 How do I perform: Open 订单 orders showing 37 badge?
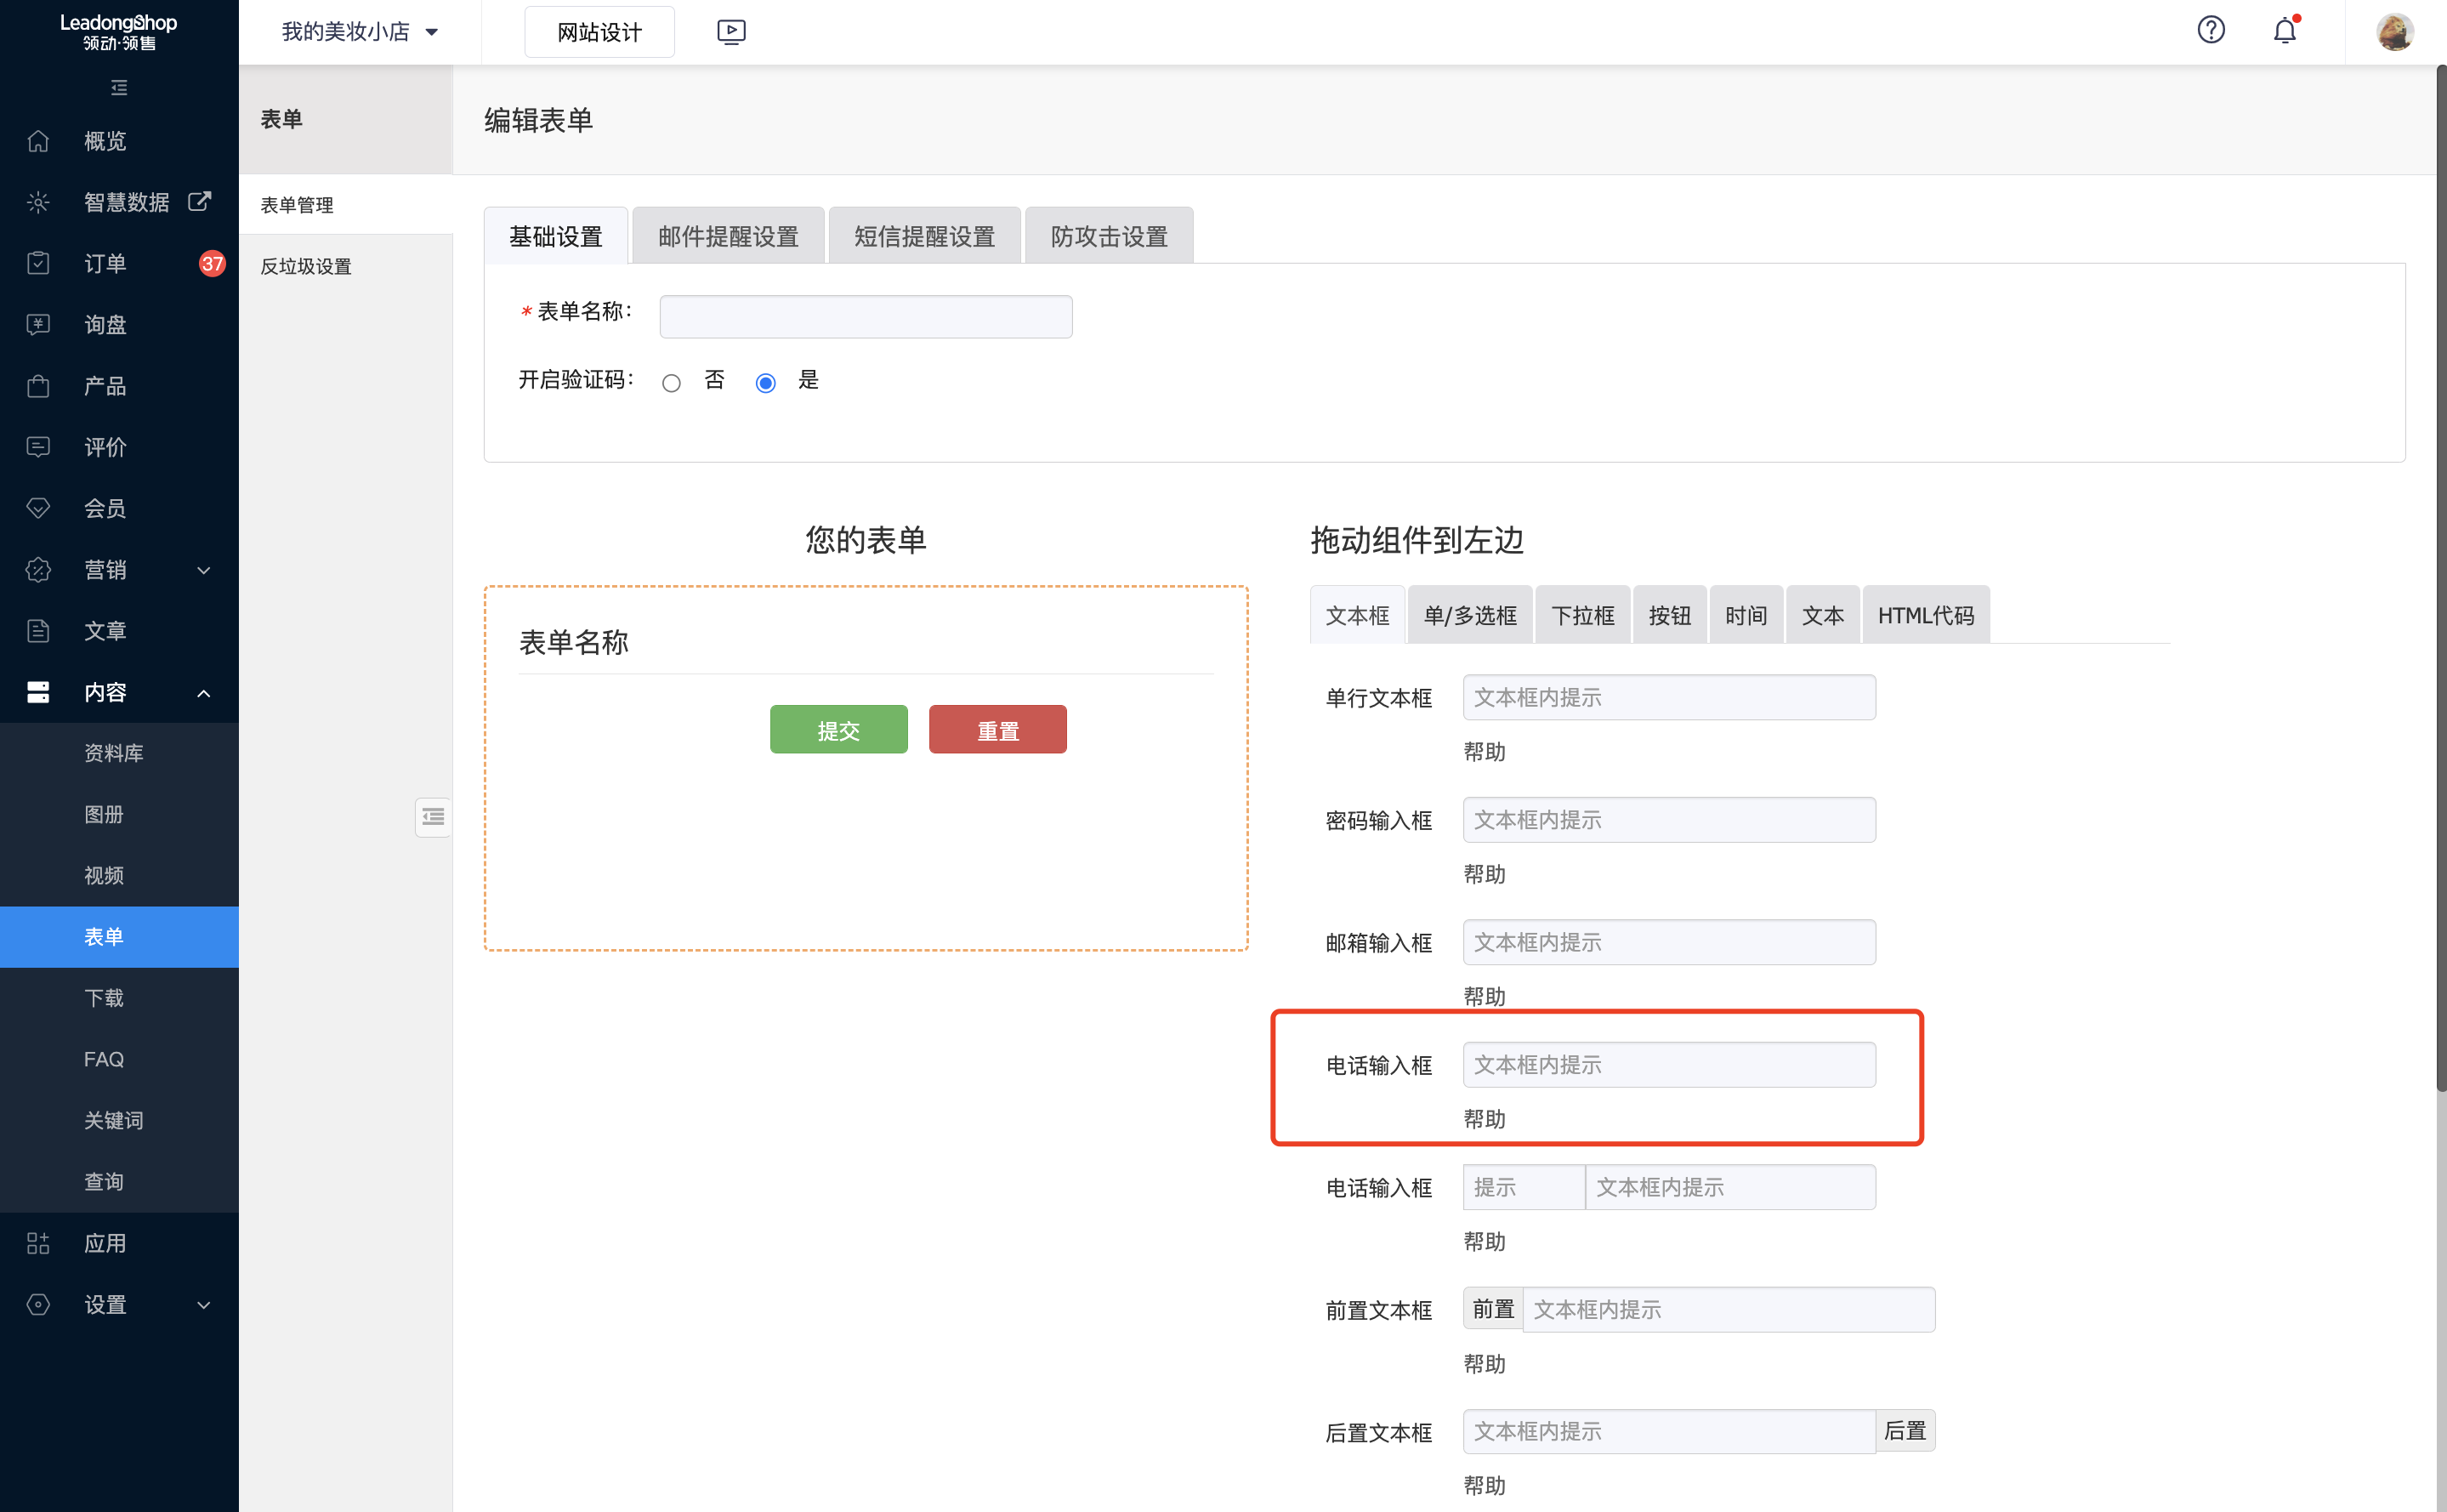coord(103,262)
